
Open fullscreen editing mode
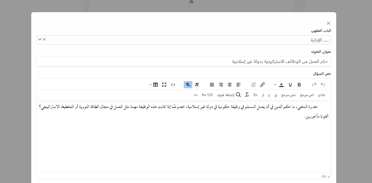coord(164,85)
